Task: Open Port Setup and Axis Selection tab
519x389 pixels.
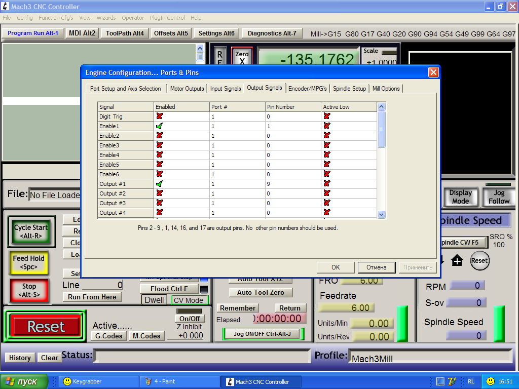Action: [x=126, y=89]
